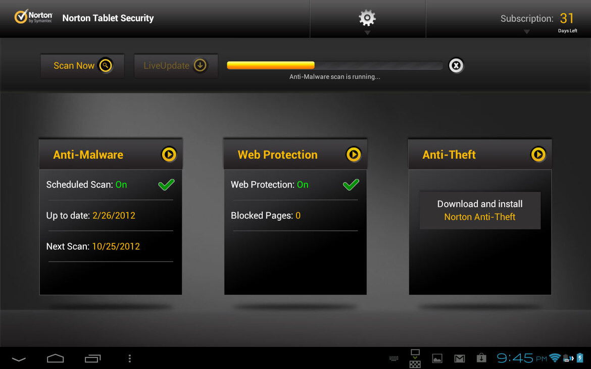
Task: Click the 9:45 PM clock
Action: (x=522, y=358)
